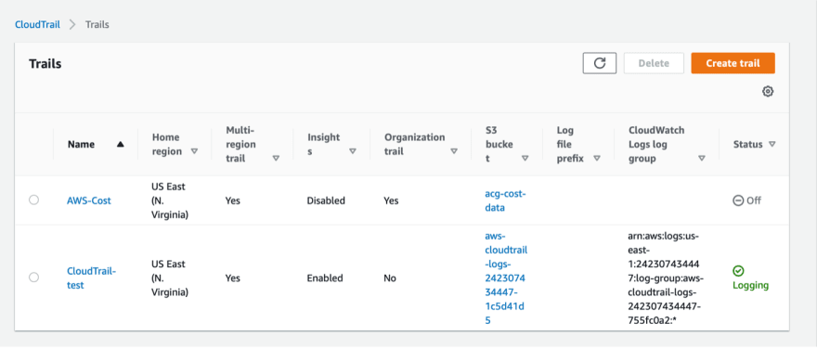Click the Home region sort triangle
Viewport: 817px width, 349px height.
tap(194, 151)
